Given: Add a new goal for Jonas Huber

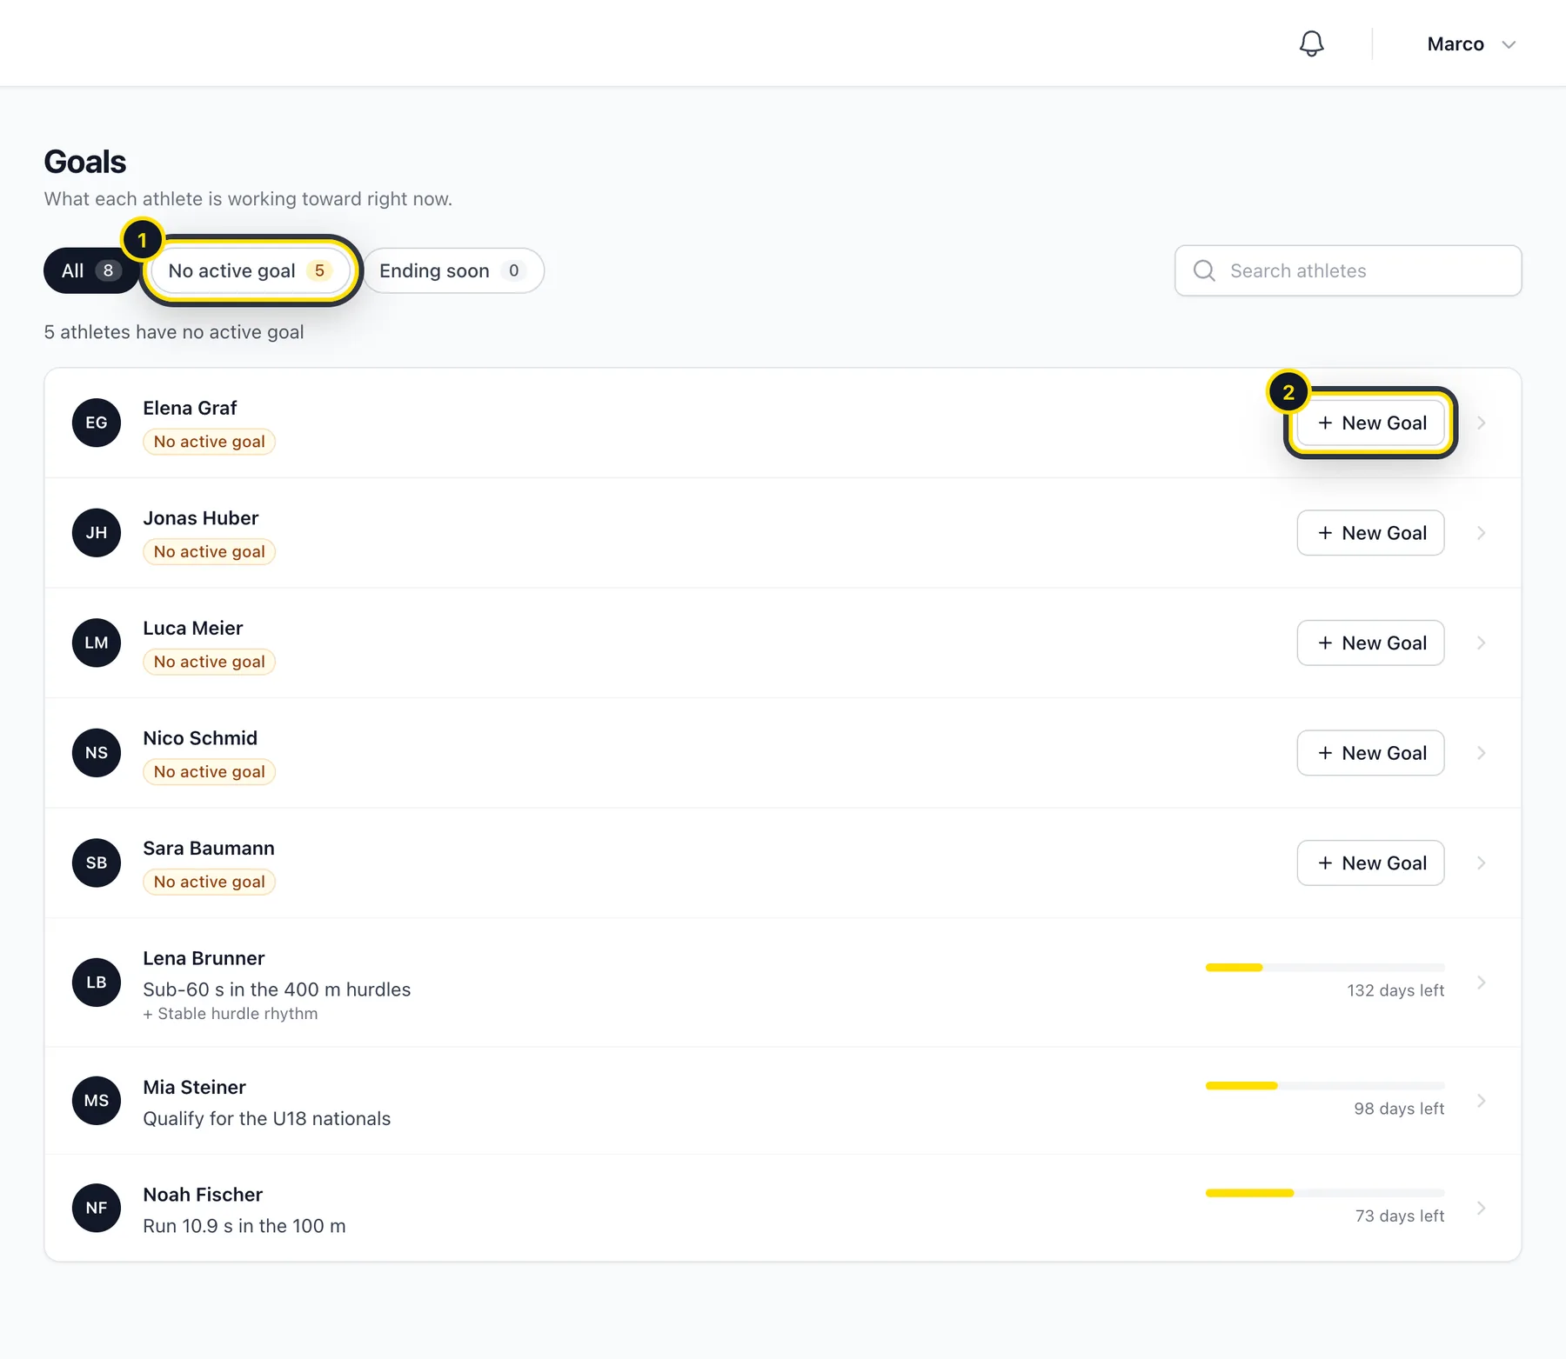Looking at the screenshot, I should 1370,533.
